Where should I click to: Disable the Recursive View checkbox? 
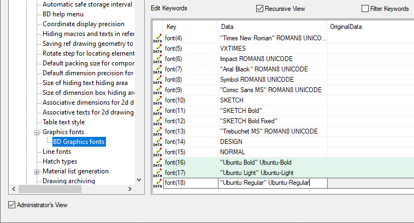coord(259,9)
